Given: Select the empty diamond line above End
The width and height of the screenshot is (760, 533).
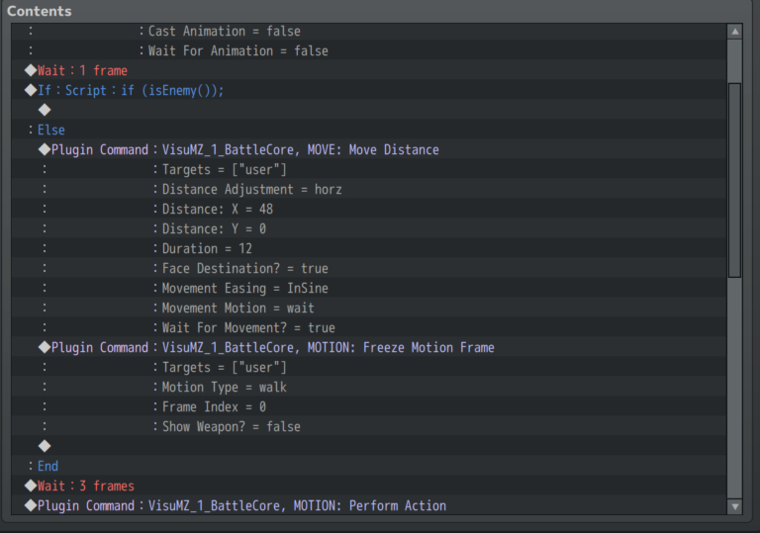Looking at the screenshot, I should pyautogui.click(x=369, y=446).
